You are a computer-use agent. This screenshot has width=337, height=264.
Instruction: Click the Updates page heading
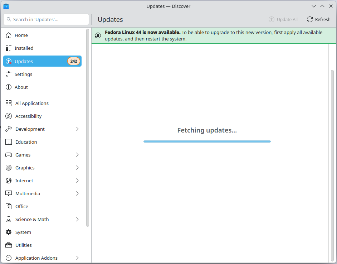[x=110, y=19]
